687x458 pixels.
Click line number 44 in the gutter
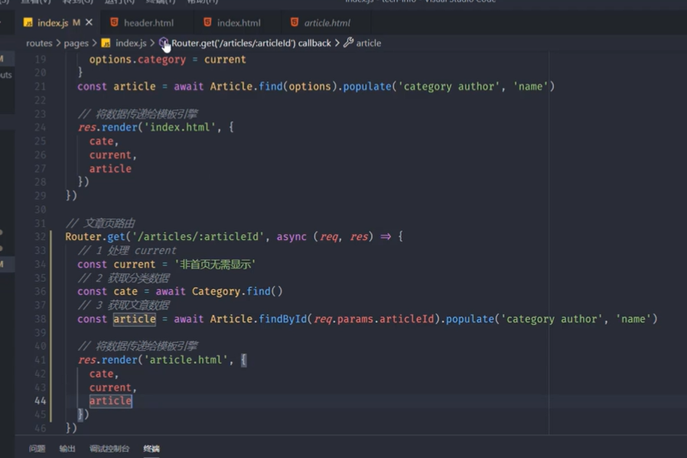click(41, 401)
